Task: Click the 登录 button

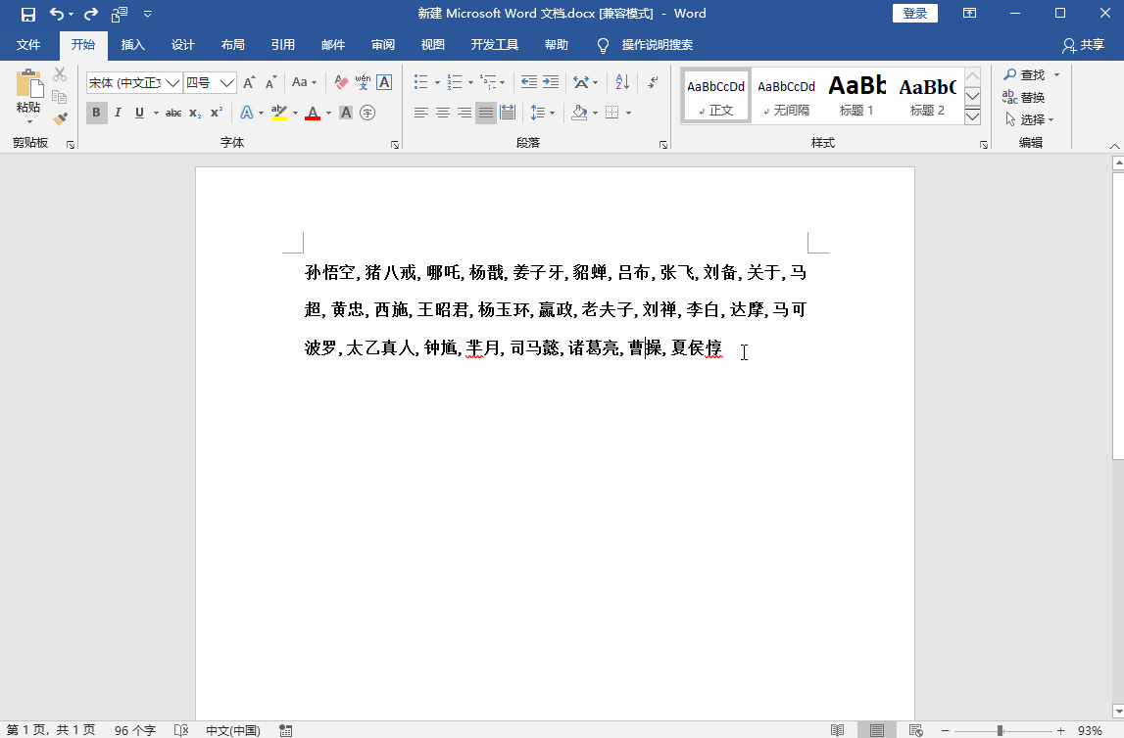Action: click(914, 13)
